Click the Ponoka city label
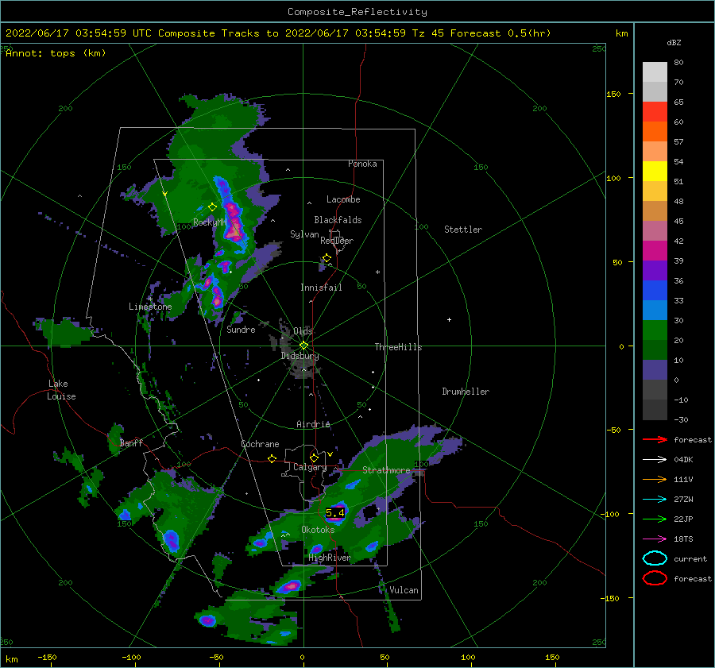This screenshot has width=715, height=668. 362,164
